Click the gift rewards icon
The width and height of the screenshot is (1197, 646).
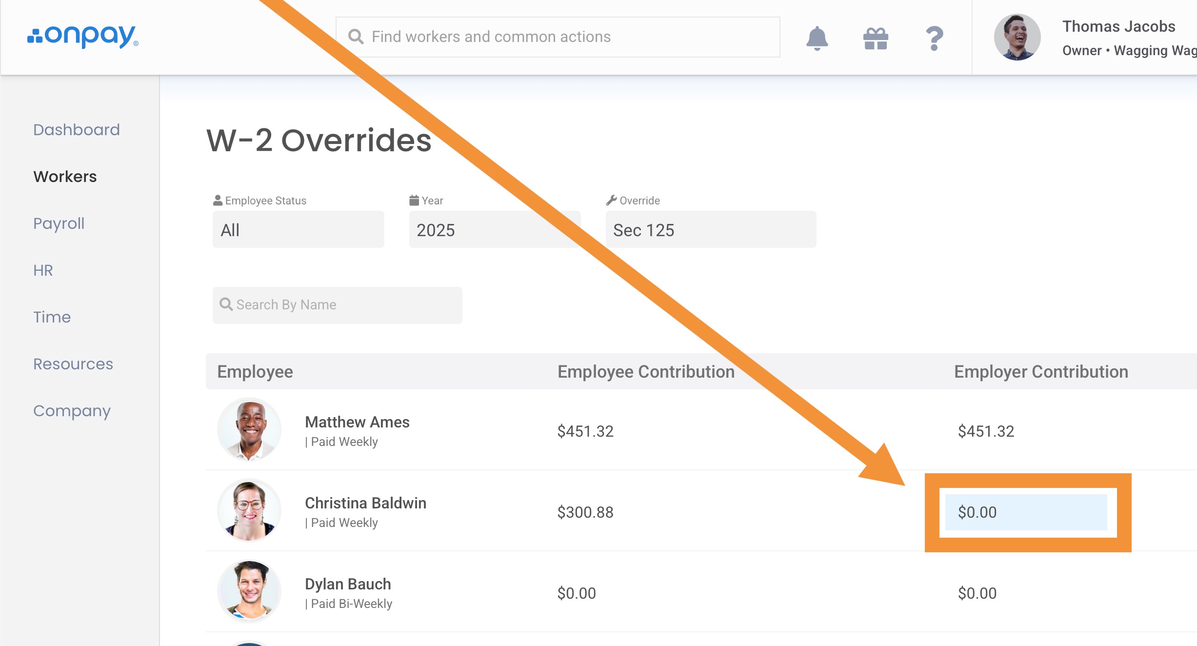point(876,38)
